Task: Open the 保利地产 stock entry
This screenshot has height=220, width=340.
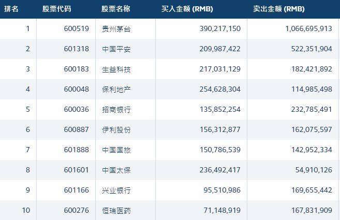Action: click(x=117, y=90)
